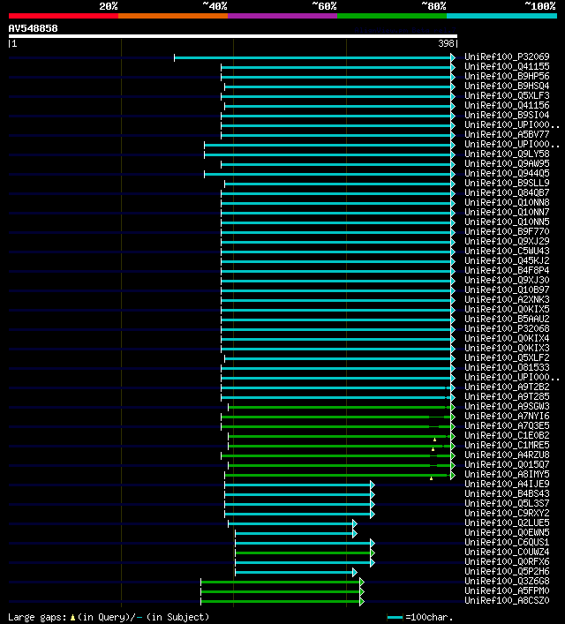
Task: Open hit UniRef100_Q5XLF3
Action: (507, 95)
